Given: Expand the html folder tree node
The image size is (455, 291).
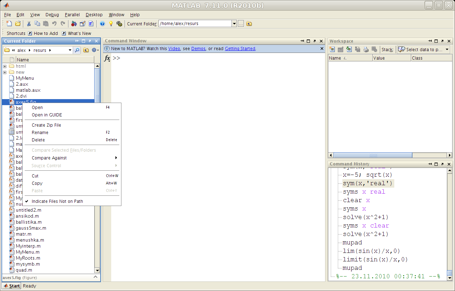Looking at the screenshot, I should pos(5,66).
